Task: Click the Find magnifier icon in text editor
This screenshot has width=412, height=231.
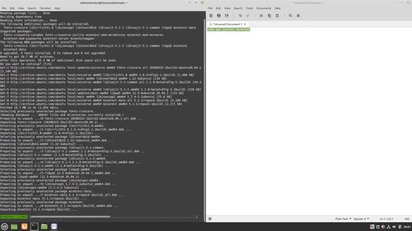Action: 290,15
